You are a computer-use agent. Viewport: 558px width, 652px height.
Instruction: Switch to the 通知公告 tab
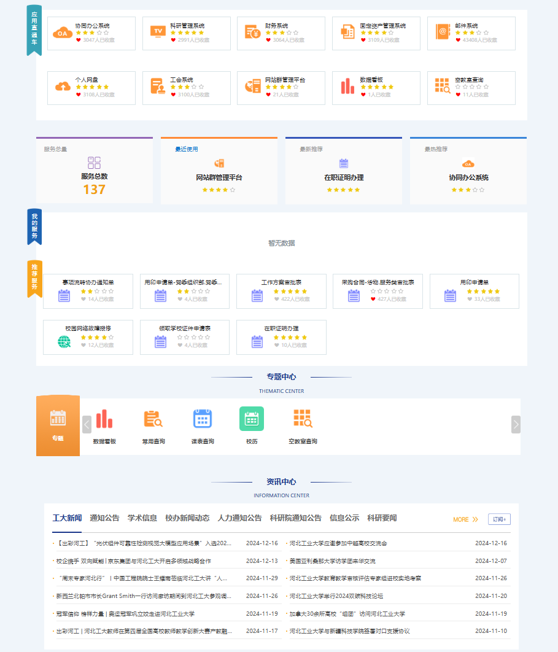pos(105,518)
